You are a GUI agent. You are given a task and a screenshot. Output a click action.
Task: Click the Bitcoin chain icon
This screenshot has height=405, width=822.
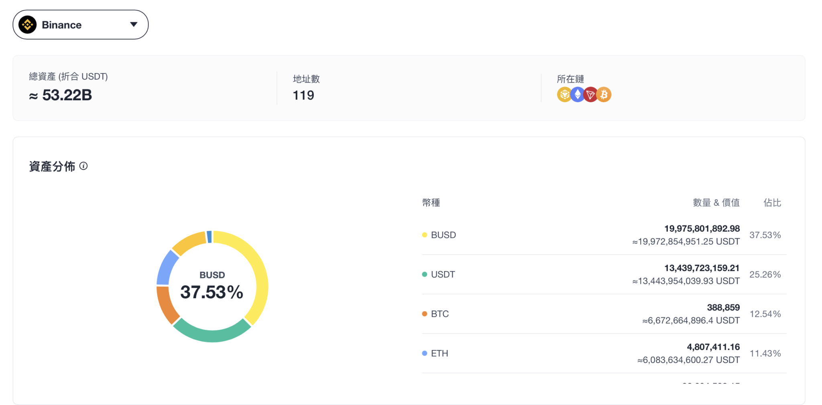(x=604, y=95)
